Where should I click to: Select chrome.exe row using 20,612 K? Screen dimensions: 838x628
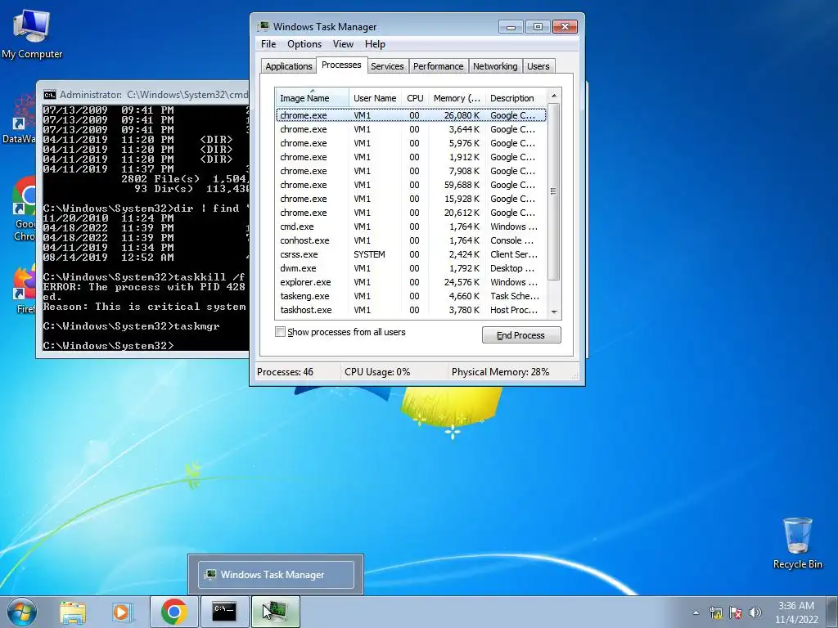pyautogui.click(x=411, y=213)
